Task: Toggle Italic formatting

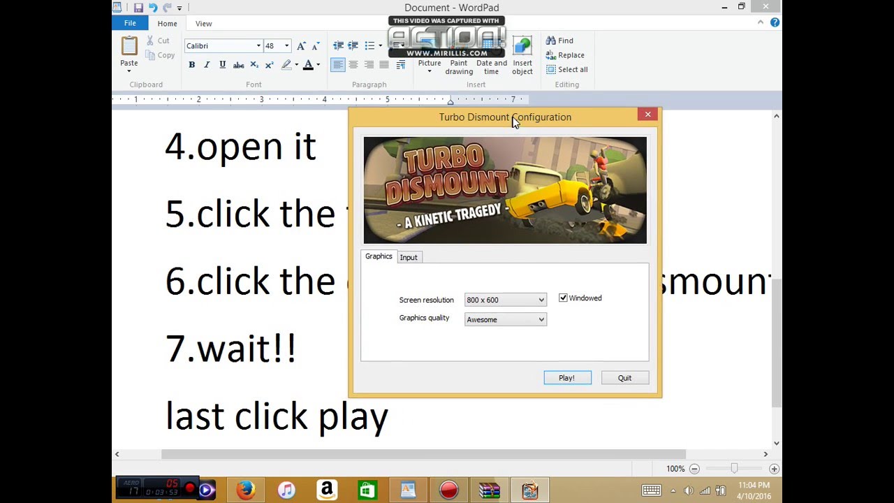Action: point(207,65)
